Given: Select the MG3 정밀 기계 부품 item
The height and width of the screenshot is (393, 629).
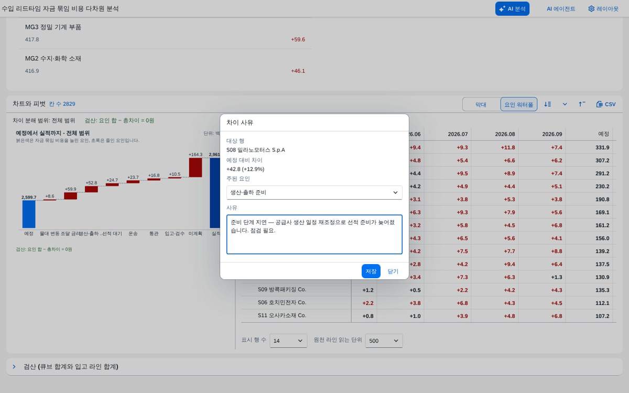Looking at the screenshot, I should (165, 33).
